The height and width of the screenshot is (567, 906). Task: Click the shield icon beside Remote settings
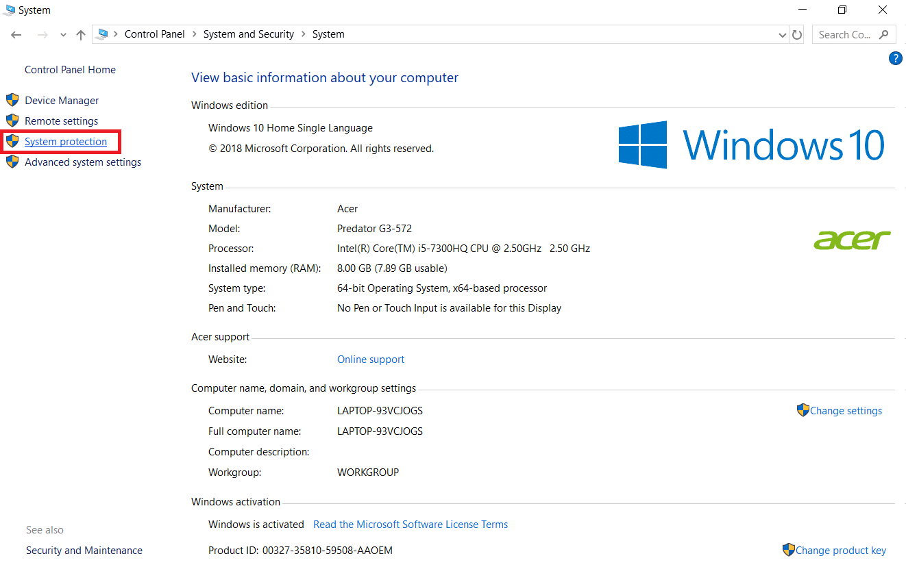tap(12, 121)
